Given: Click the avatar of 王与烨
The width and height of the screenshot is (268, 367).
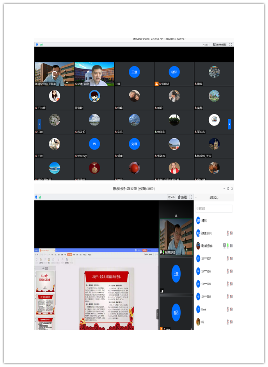Looking at the screenshot, I should point(54,96).
